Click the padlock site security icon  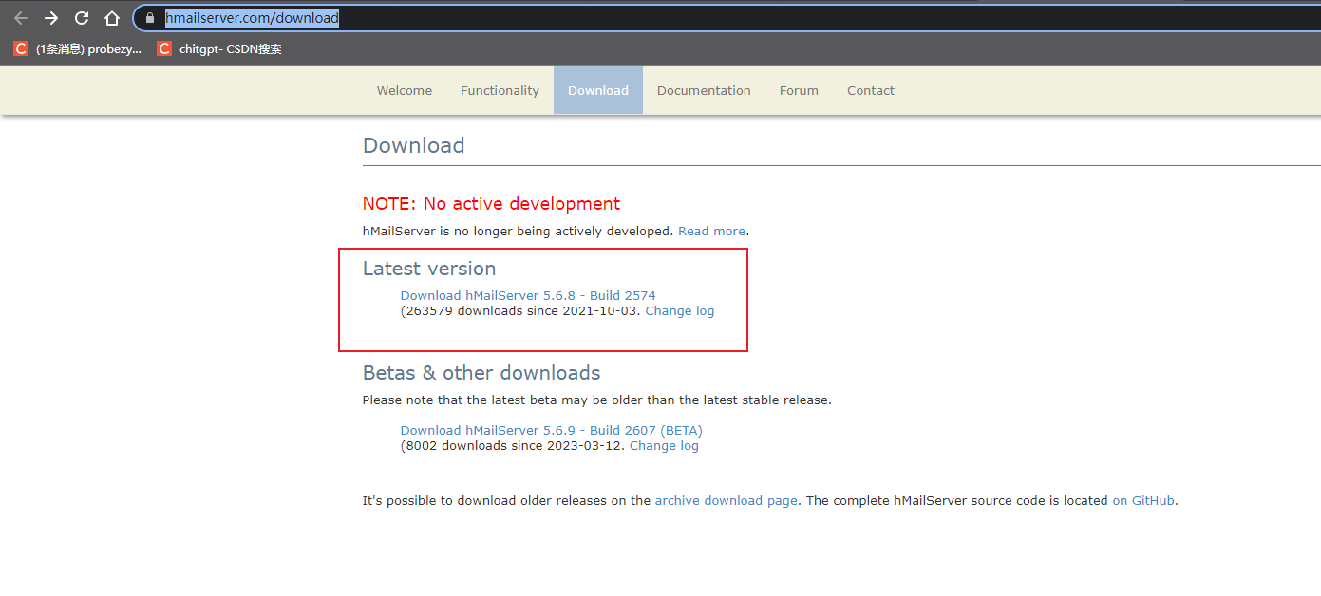click(150, 18)
